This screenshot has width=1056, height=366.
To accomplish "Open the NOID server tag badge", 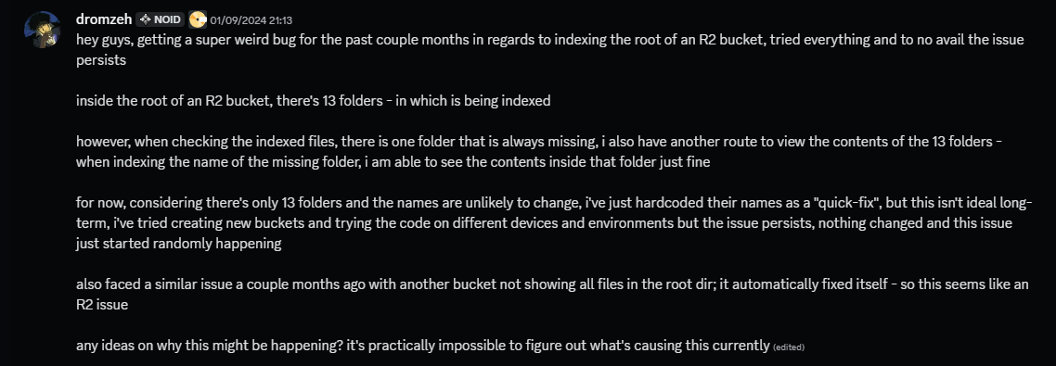I will click(x=161, y=19).
